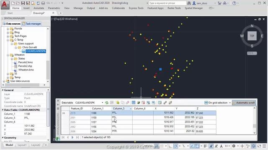
Task: Click the refresh icon in Data table toolbar
Action: click(107, 102)
